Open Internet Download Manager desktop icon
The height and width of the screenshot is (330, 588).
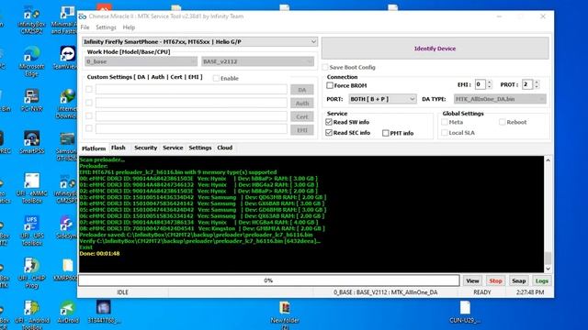pos(67,104)
